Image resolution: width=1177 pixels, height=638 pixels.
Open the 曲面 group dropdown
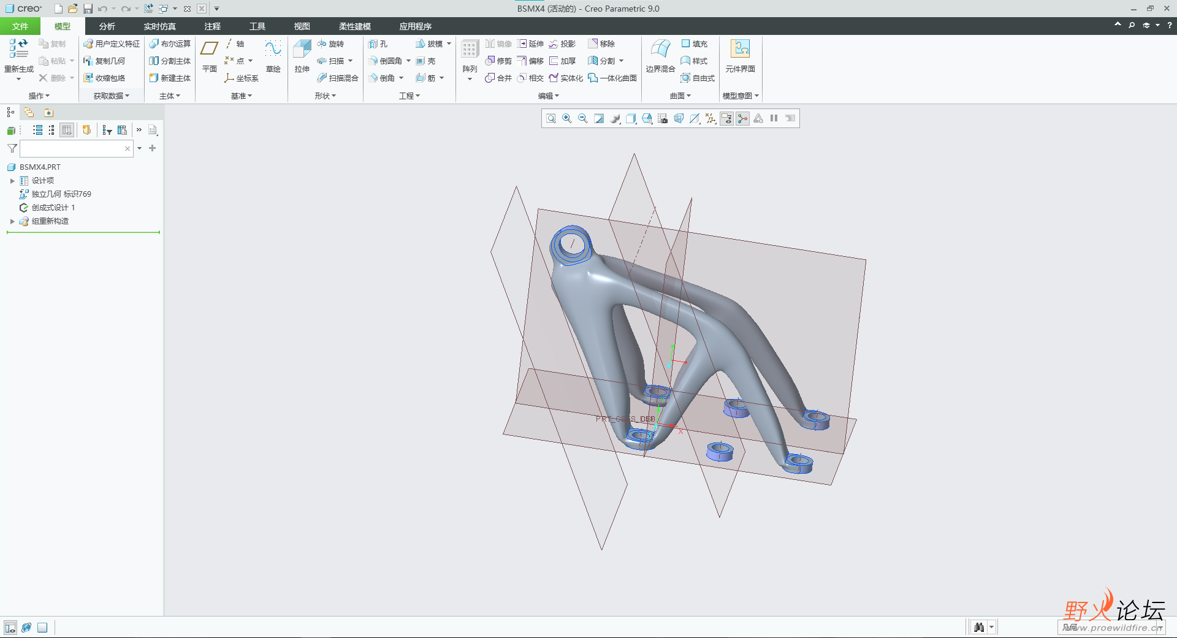tap(680, 96)
